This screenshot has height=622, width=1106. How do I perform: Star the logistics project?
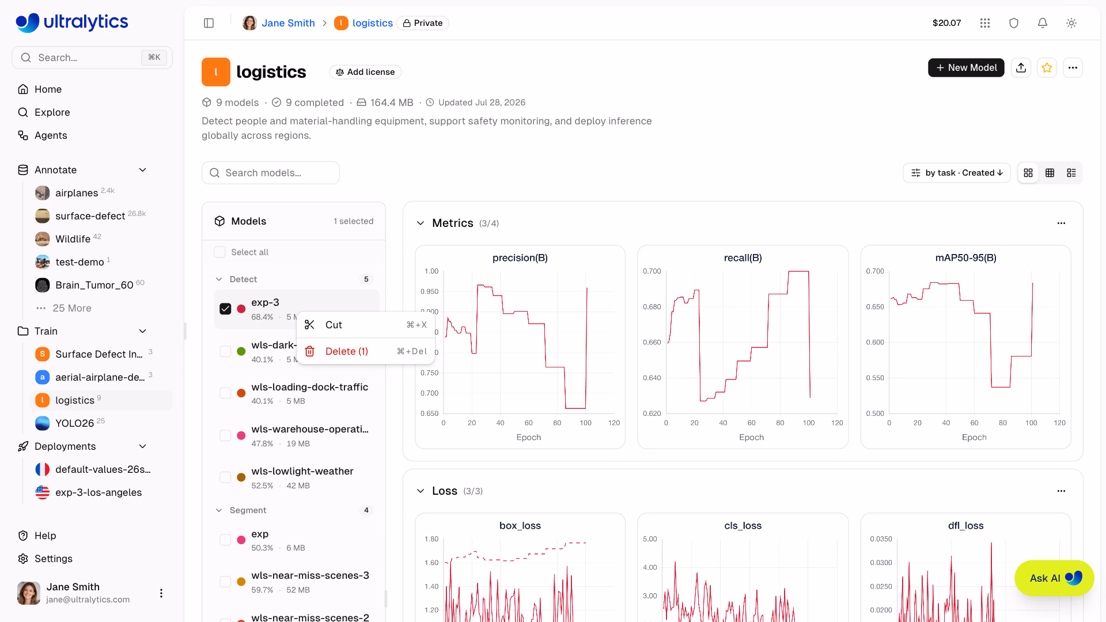point(1047,68)
